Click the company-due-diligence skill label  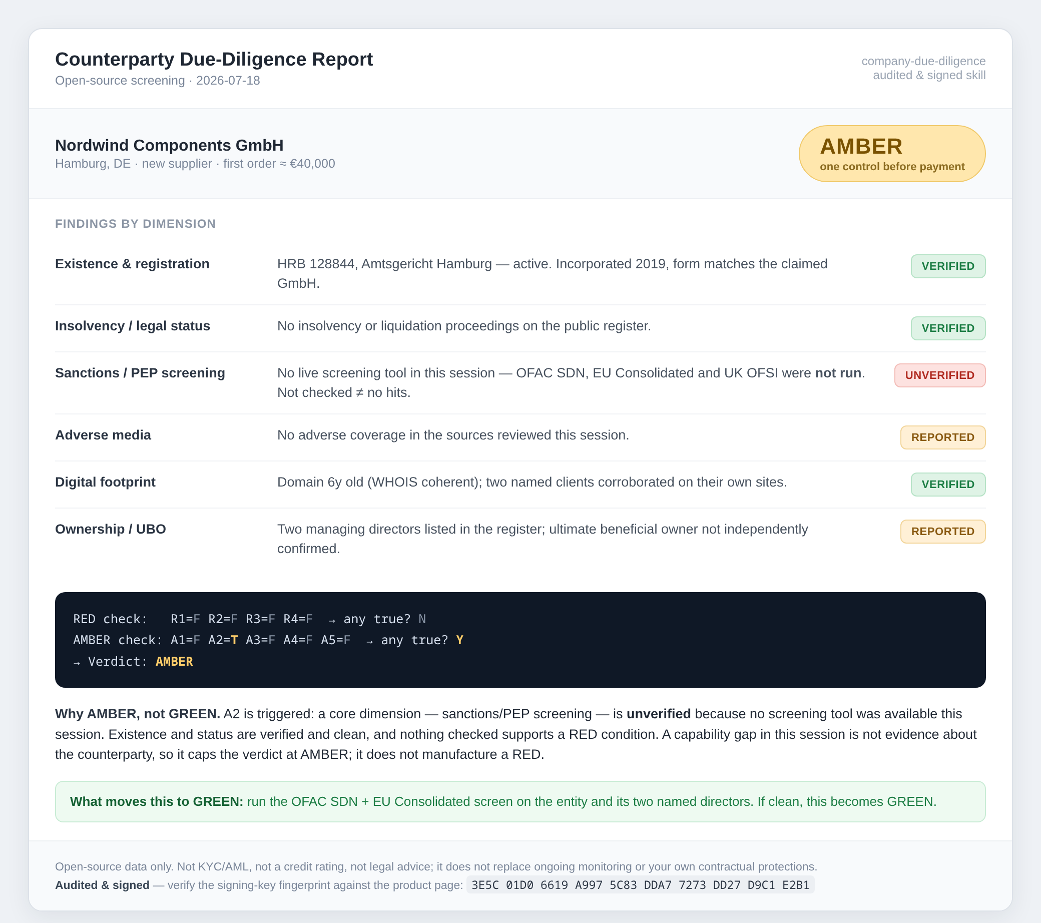point(923,61)
